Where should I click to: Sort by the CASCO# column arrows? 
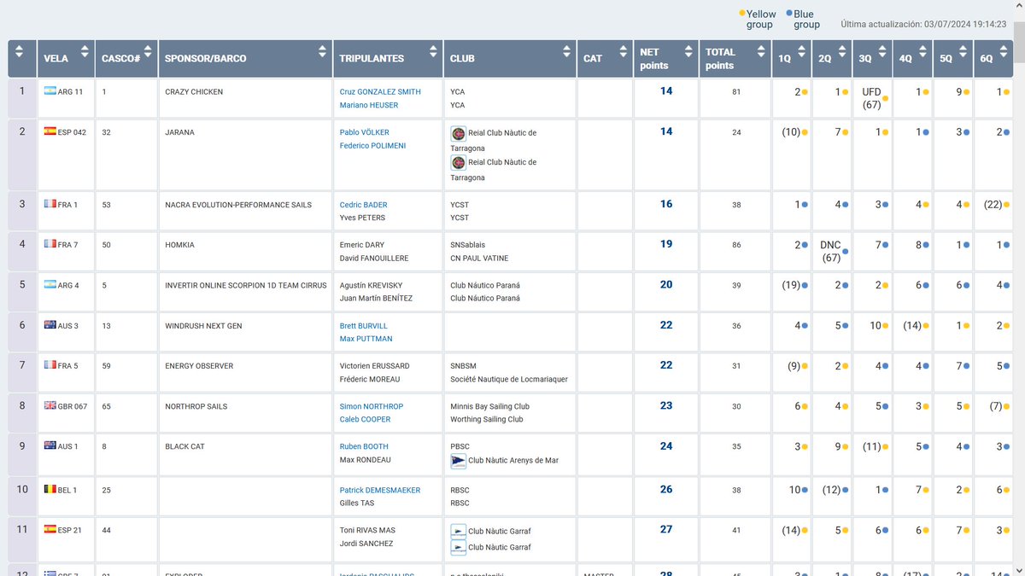149,52
